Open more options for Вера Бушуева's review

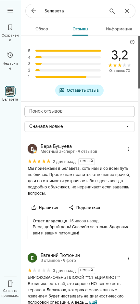tap(129, 149)
